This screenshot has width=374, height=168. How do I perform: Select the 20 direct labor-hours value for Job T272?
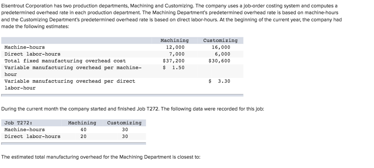tap(84, 136)
